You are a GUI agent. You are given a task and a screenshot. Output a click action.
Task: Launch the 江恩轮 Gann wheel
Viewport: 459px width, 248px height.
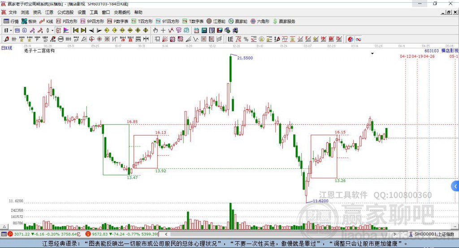click(x=216, y=21)
